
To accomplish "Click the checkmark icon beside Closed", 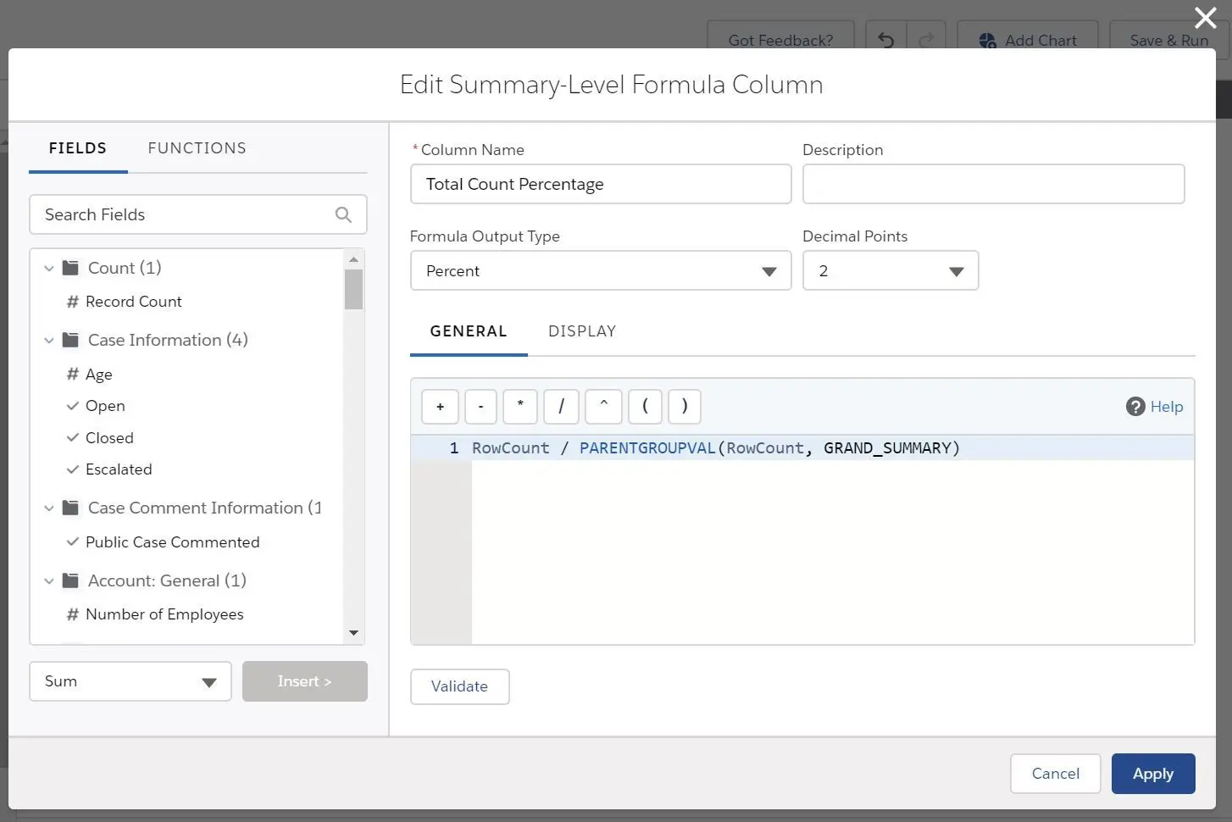I will (x=73, y=438).
